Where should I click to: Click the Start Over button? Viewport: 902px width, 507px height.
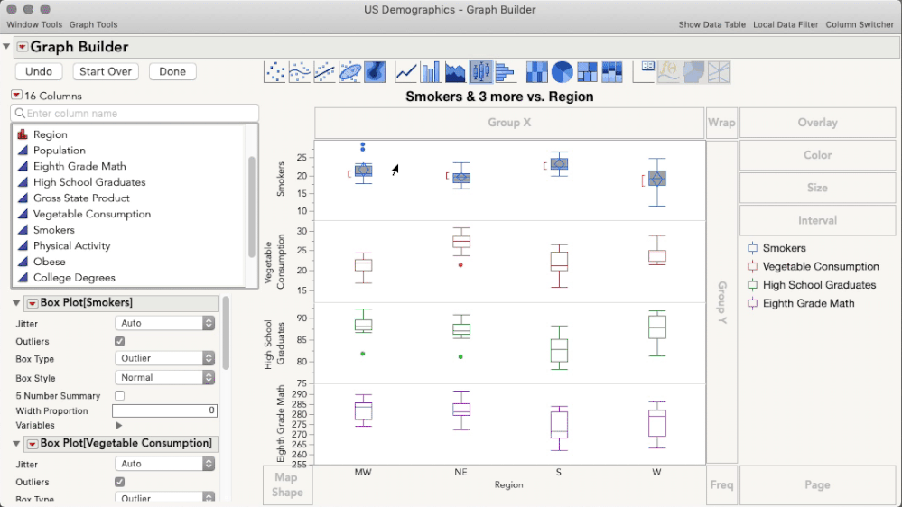tap(106, 71)
